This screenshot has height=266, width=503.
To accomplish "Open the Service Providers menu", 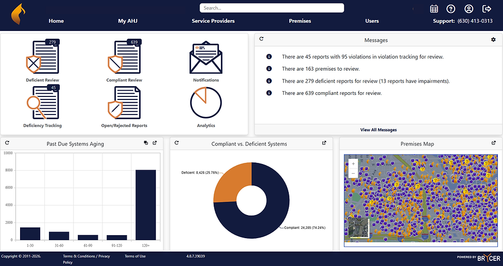I will coord(213,21).
